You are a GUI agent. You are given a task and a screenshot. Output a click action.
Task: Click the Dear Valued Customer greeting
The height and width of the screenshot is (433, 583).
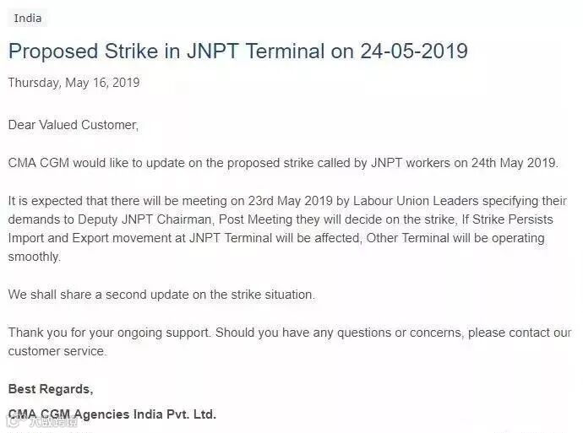point(74,125)
